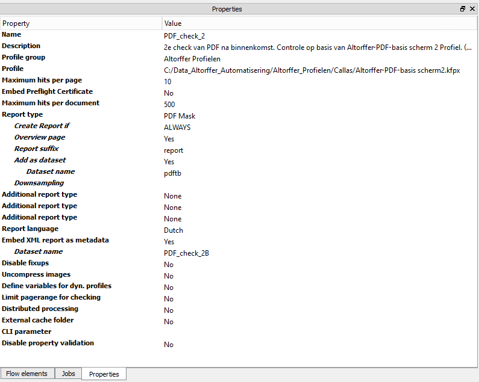Toggle the Disable fixups No value
This screenshot has height=382, width=479.
169,265
